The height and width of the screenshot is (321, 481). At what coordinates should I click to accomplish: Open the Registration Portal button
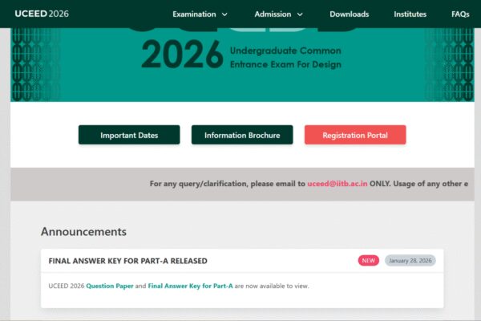pyautogui.click(x=355, y=135)
